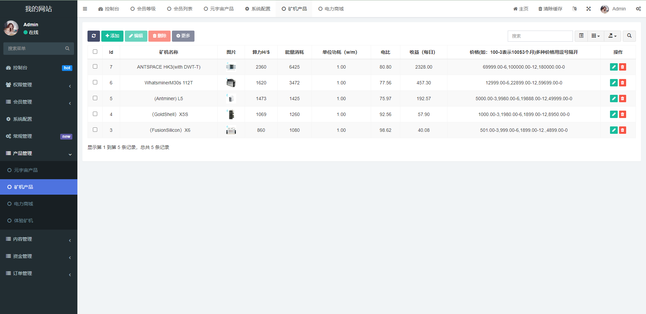Delete the WhatsminerM30s 112T record
The image size is (646, 314).
[x=623, y=83]
